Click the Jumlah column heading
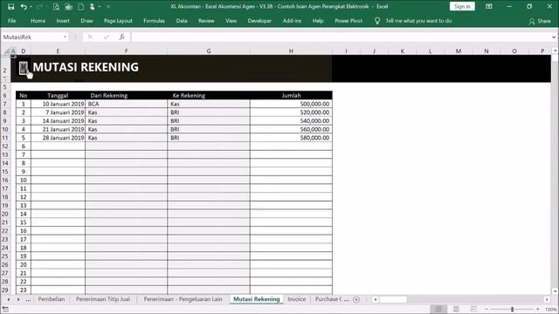559x314 pixels. pyautogui.click(x=291, y=95)
